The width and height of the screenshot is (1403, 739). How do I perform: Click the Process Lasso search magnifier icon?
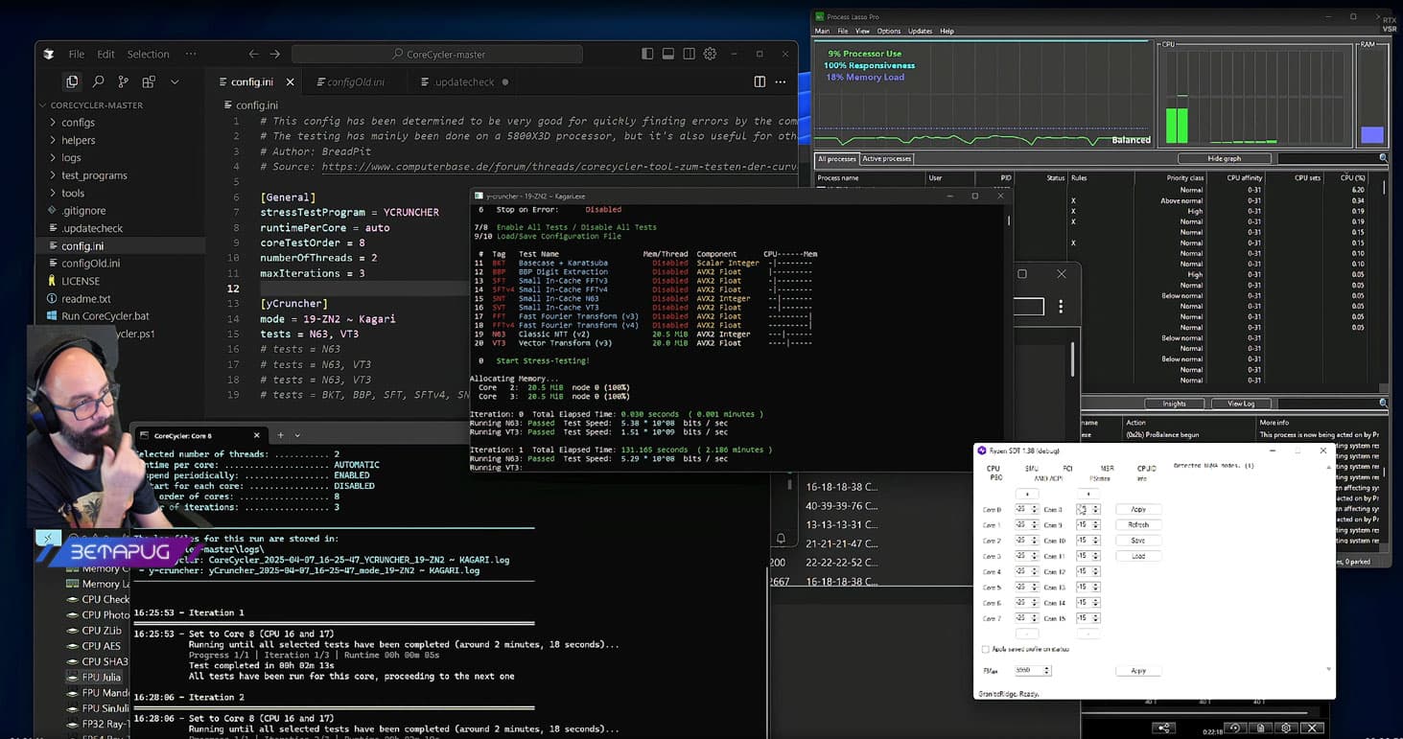[1383, 158]
